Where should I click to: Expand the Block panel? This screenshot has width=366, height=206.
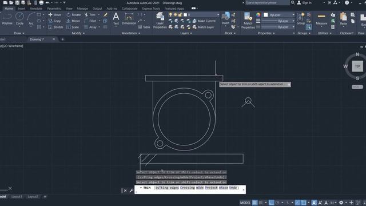pos(230,33)
